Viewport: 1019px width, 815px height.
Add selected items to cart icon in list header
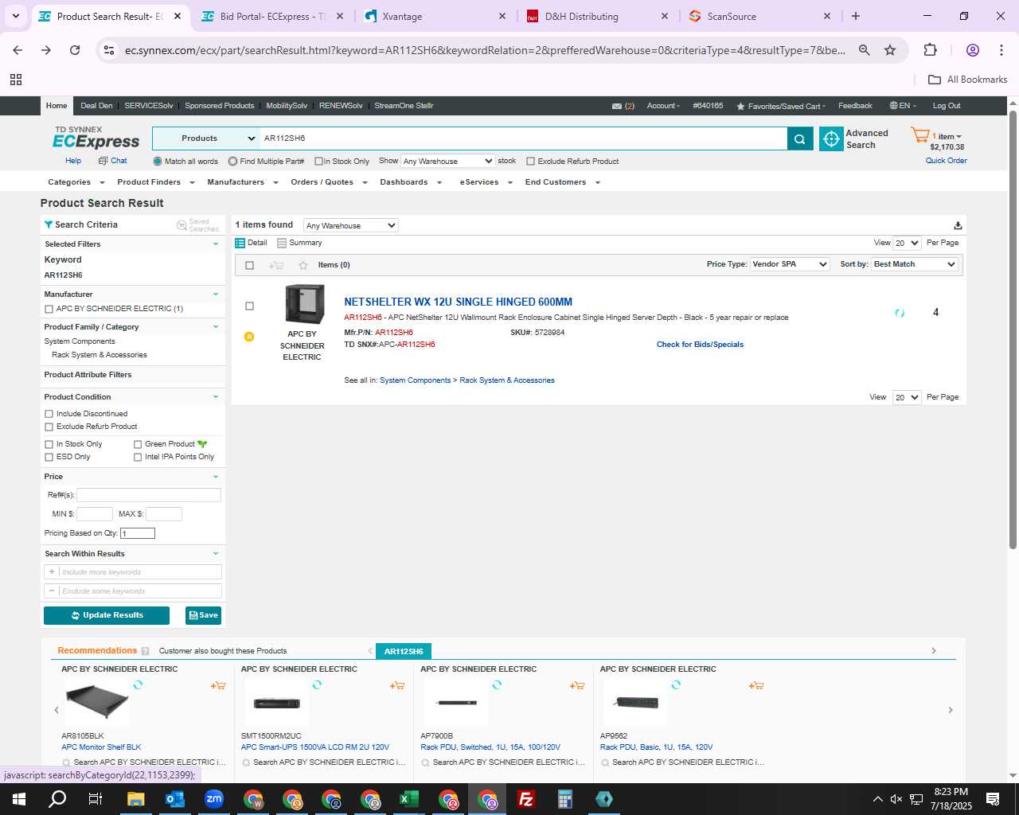[276, 265]
